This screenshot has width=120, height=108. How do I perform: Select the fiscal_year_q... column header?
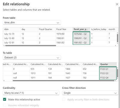(81, 29)
